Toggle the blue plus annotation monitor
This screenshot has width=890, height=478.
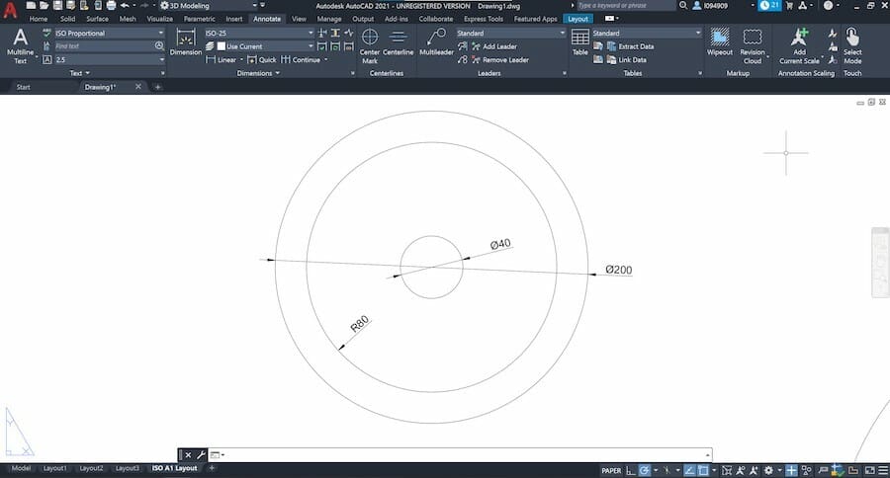791,470
